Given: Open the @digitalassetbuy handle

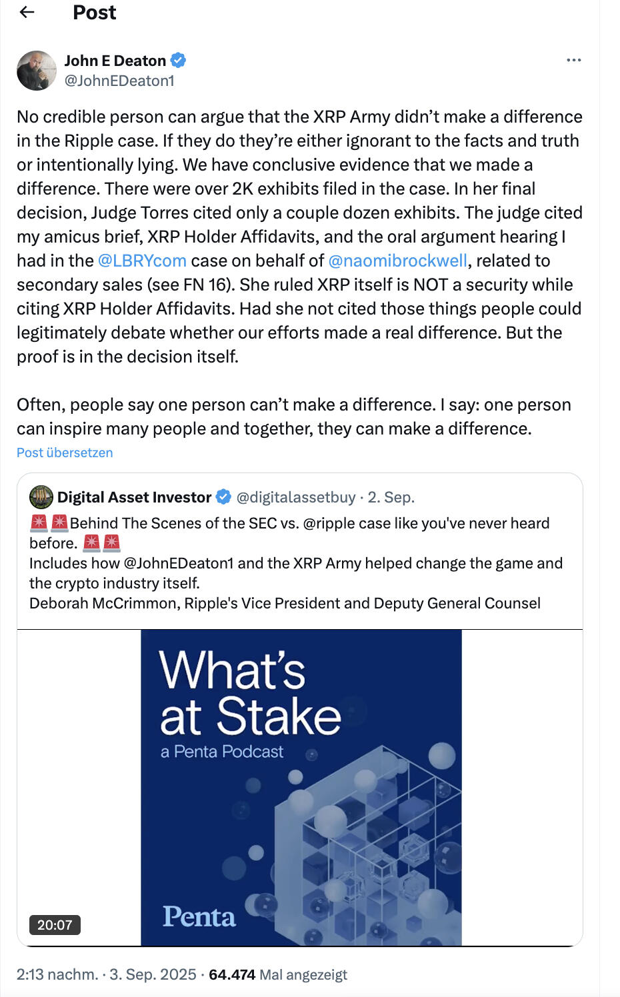Looking at the screenshot, I should coord(296,497).
